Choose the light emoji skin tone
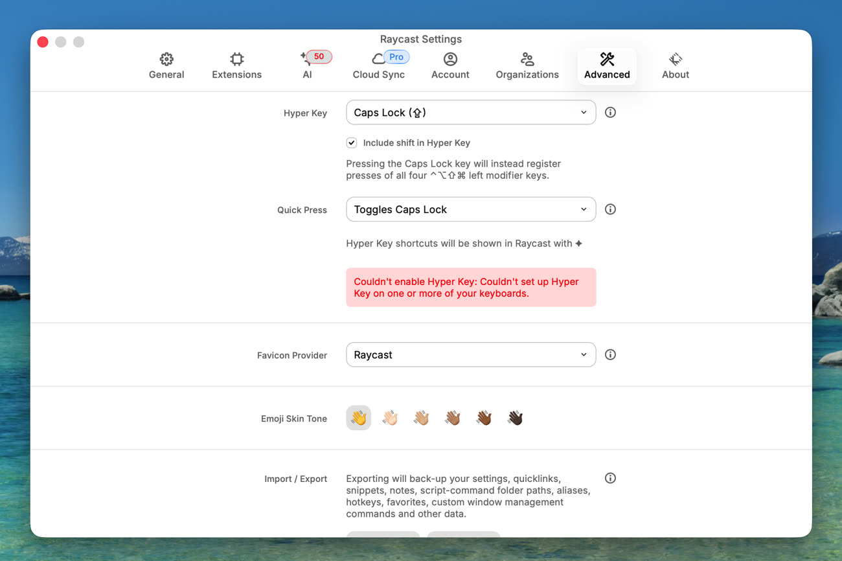This screenshot has height=561, width=842. 390,418
